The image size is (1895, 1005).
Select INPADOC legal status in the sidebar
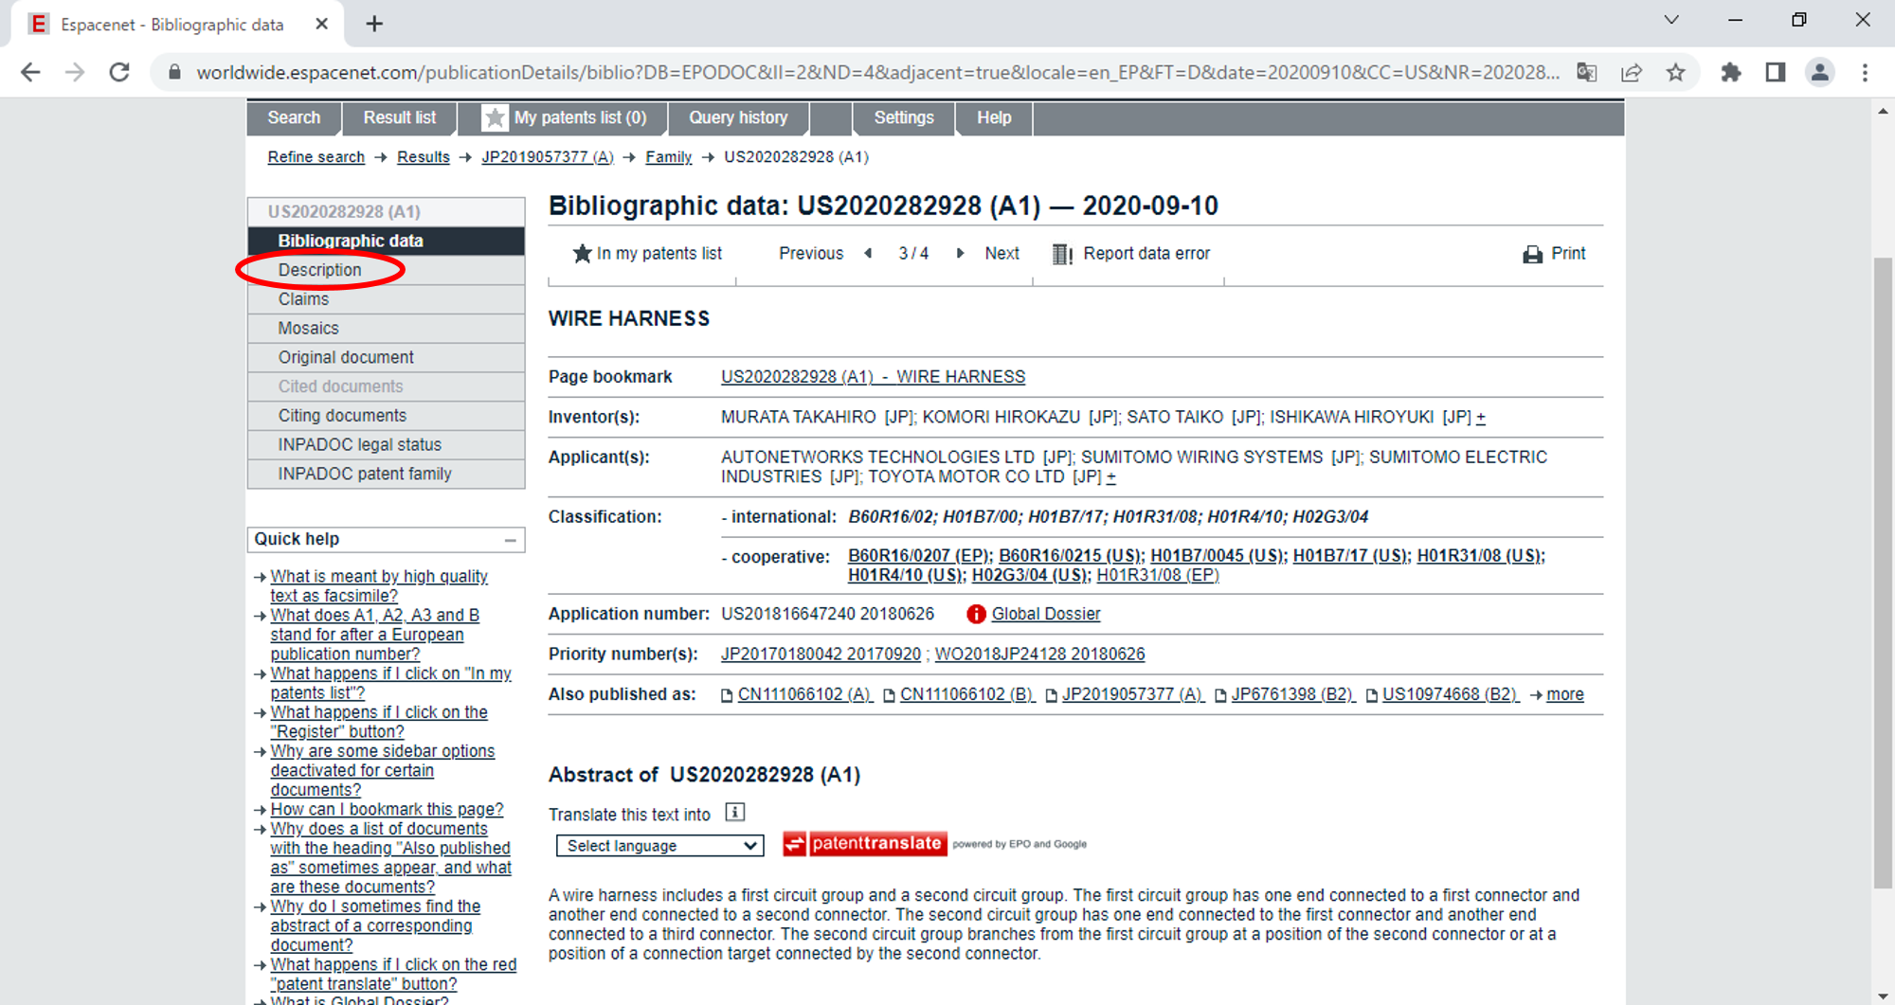point(386,445)
